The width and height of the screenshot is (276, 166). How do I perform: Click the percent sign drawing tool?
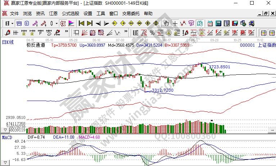pos(152,33)
